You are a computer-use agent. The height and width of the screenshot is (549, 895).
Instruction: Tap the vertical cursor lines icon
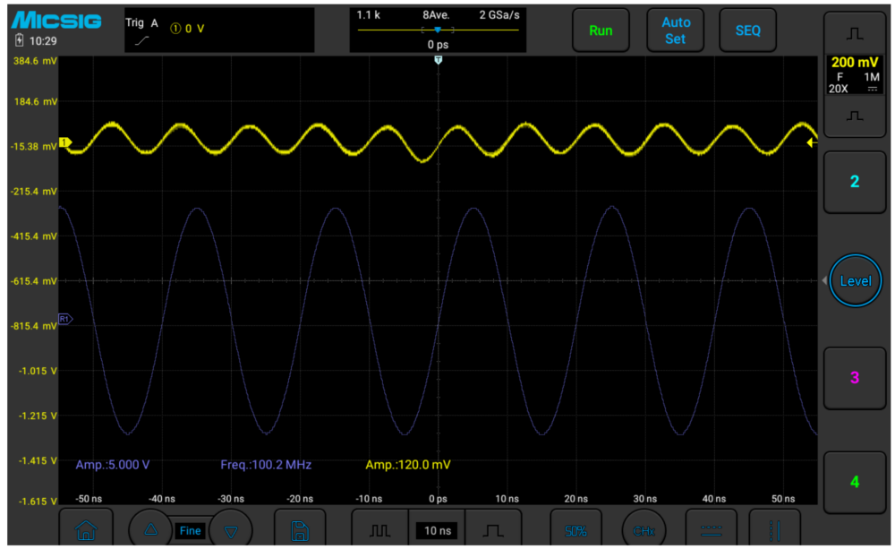774,529
